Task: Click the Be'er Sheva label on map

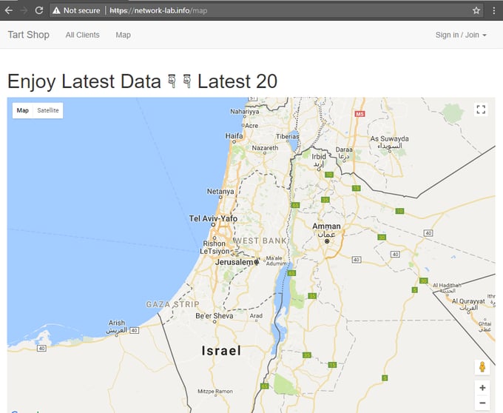Action: (215, 316)
